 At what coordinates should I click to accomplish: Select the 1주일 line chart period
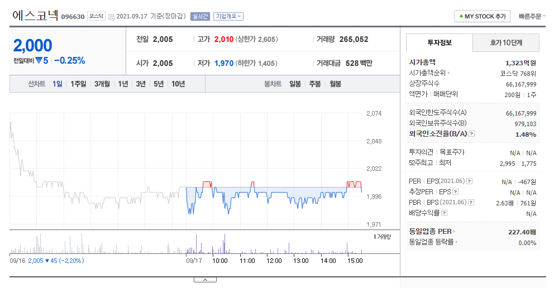point(78,84)
